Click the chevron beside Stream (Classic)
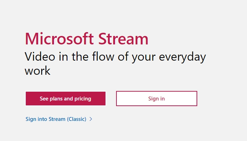The height and width of the screenshot is (141, 247). click(91, 119)
